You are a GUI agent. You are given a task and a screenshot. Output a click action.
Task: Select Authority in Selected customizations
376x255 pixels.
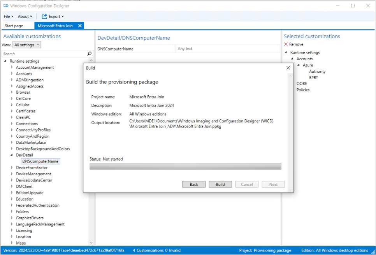pyautogui.click(x=317, y=72)
